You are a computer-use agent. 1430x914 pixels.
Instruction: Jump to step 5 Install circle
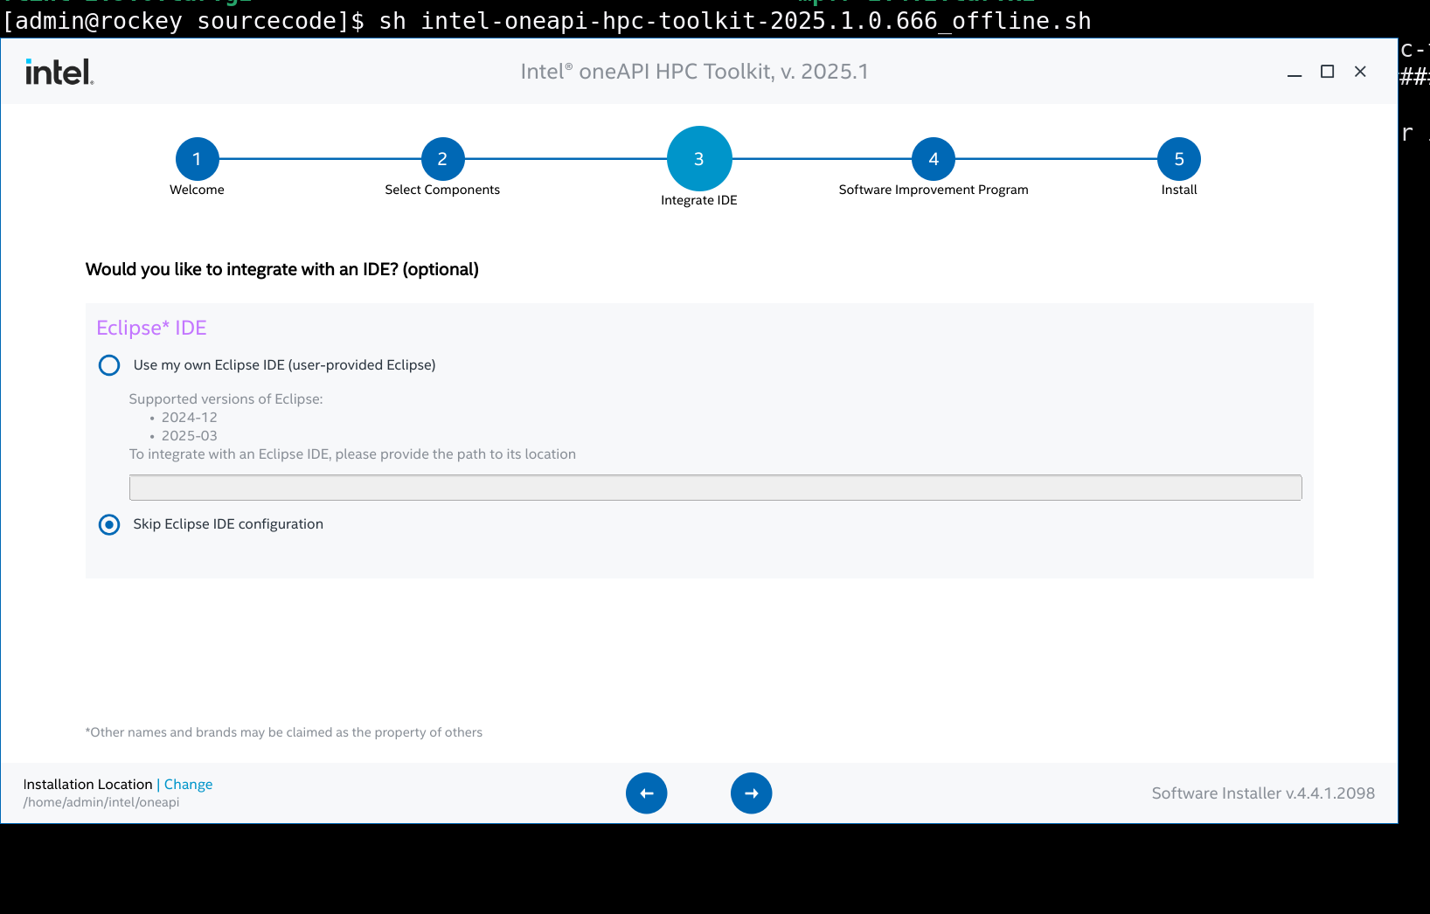(1179, 159)
